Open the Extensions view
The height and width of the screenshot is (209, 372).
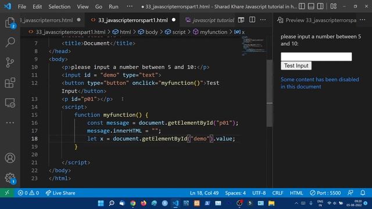coord(10,82)
